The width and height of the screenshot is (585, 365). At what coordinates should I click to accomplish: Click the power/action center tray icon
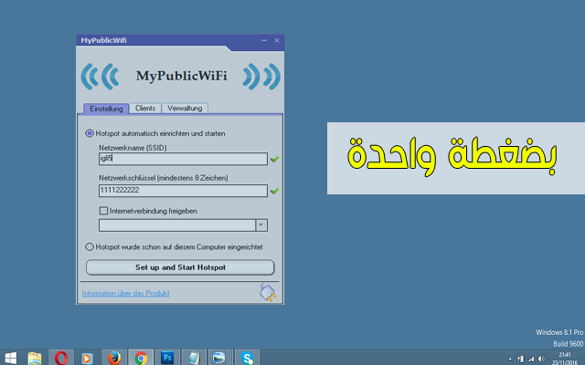point(520,360)
